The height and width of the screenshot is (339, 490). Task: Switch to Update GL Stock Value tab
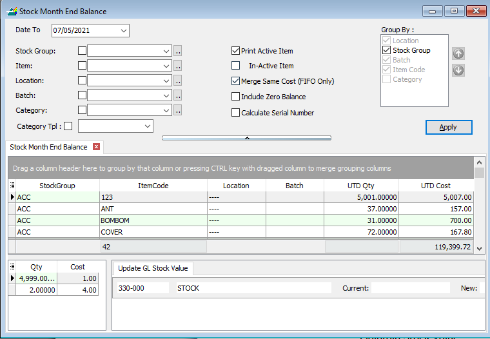(x=153, y=268)
